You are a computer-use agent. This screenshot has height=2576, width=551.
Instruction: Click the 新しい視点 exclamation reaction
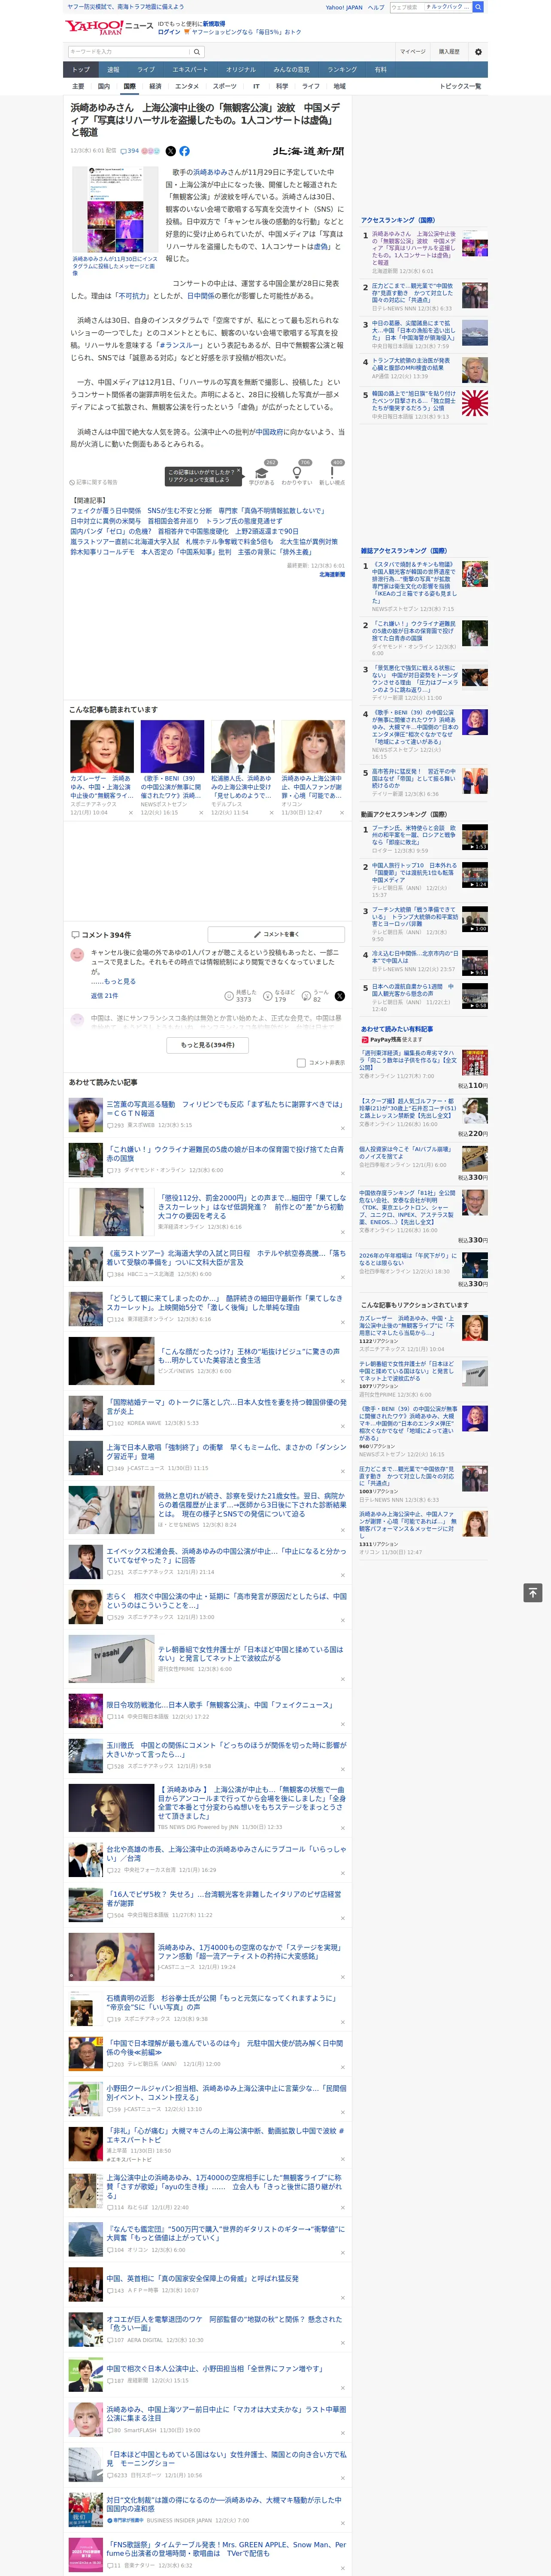(x=332, y=474)
